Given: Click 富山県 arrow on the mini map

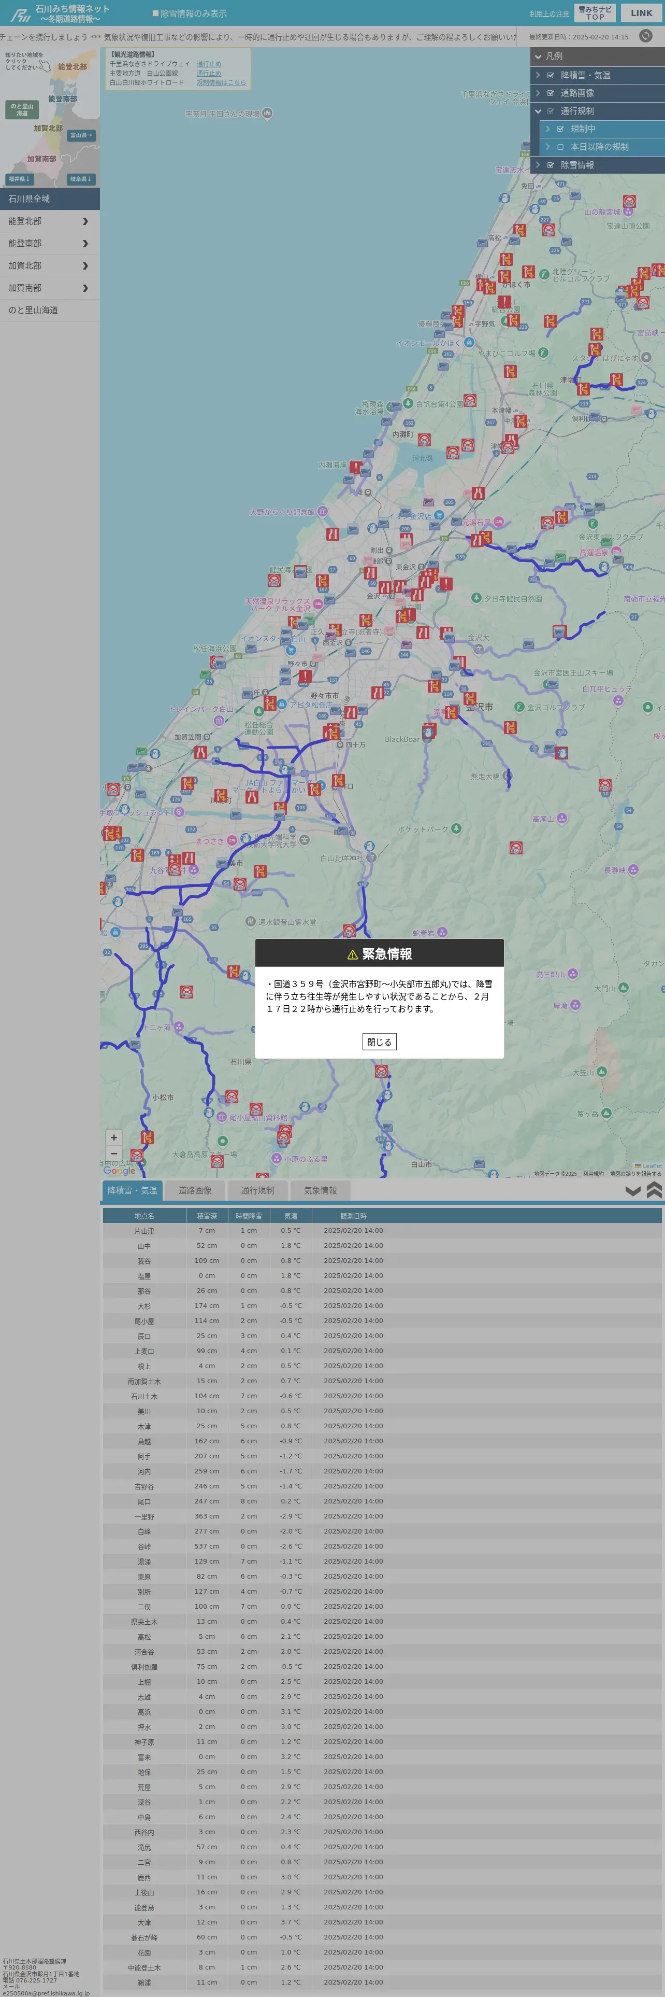Looking at the screenshot, I should click(81, 135).
